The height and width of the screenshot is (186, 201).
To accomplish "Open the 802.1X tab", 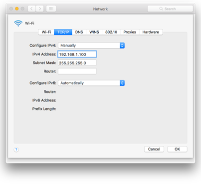I will point(111,32).
